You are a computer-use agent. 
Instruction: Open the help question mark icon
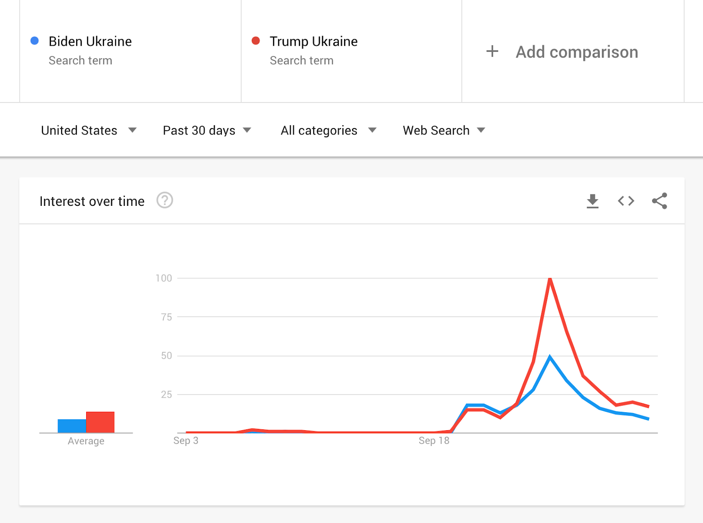pyautogui.click(x=165, y=201)
